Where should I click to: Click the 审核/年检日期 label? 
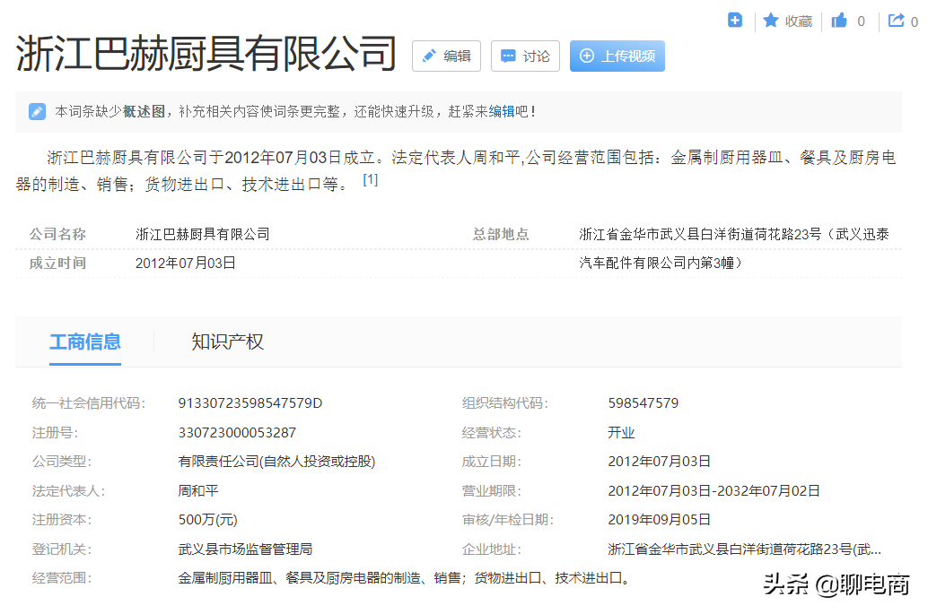click(508, 520)
